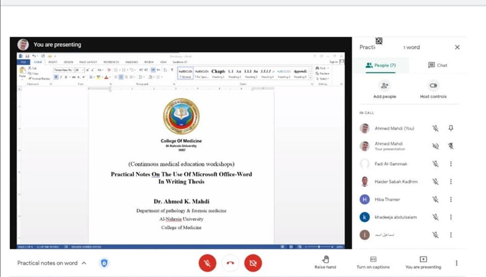Leave the call with hang-up button
This screenshot has width=486, height=277.
[x=230, y=263]
